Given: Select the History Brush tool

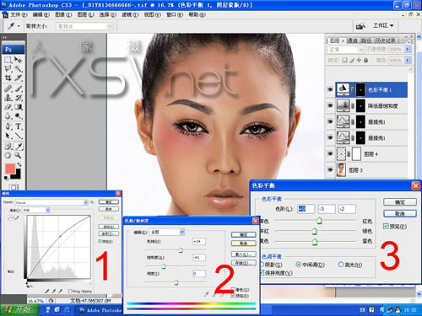Looking at the screenshot, I should pyautogui.click(x=19, y=98).
